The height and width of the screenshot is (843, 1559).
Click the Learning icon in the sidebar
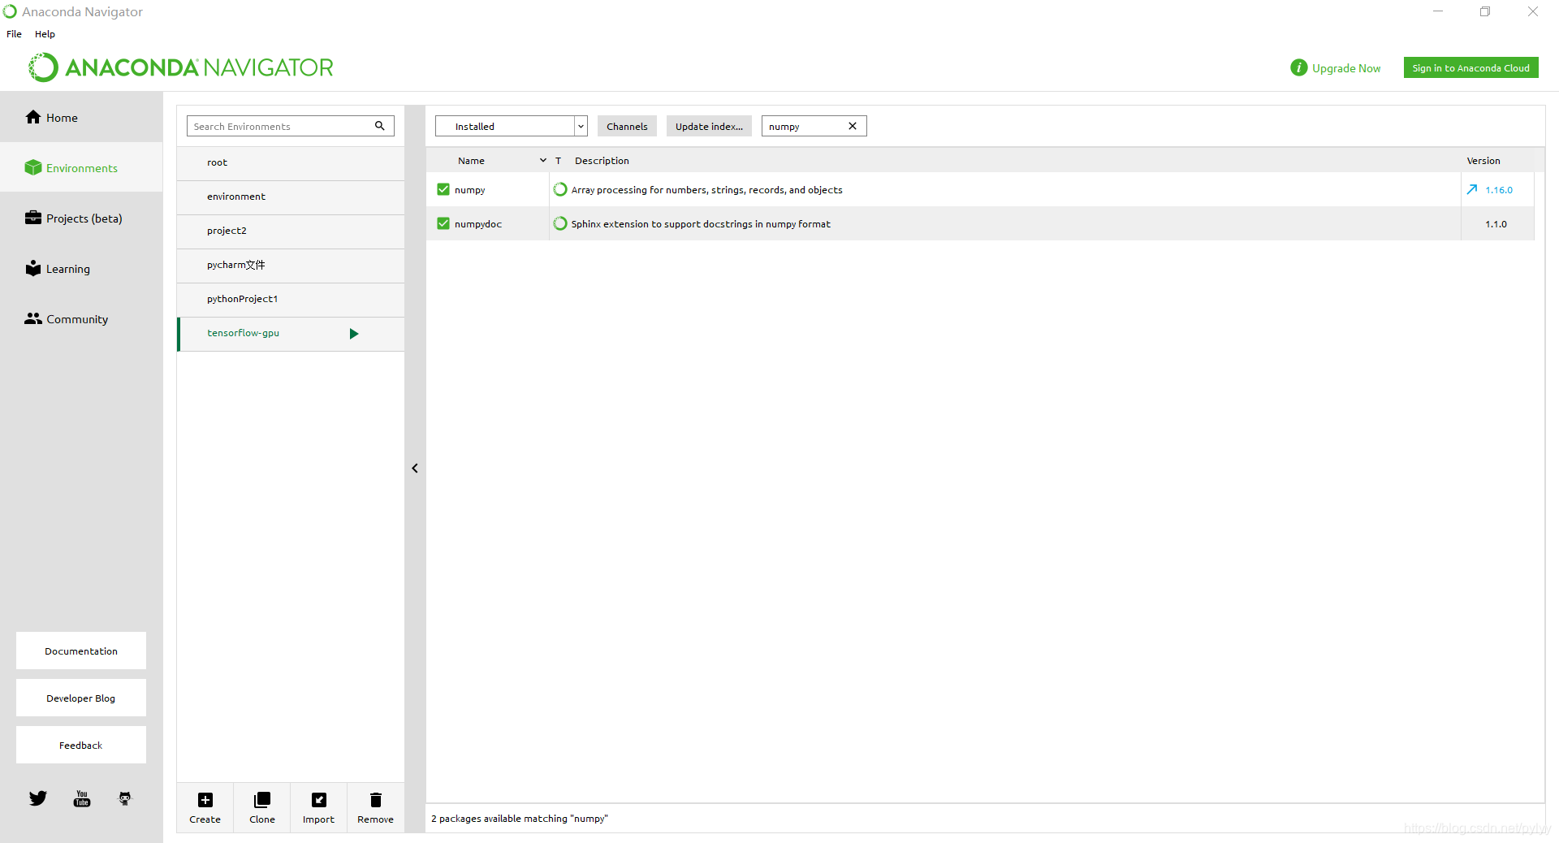33,268
